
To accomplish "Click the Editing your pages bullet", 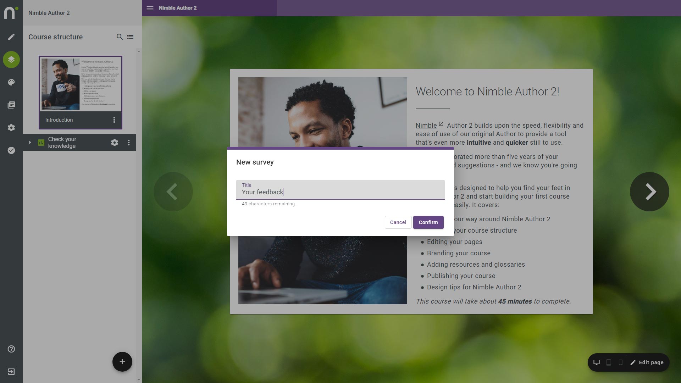I will 454,242.
